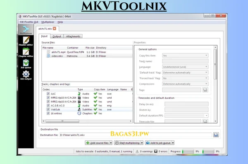Click the Start multiplexing button

click(x=127, y=143)
